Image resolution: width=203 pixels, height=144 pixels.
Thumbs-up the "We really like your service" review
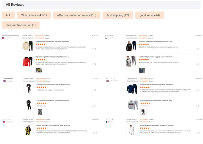tap(94, 133)
